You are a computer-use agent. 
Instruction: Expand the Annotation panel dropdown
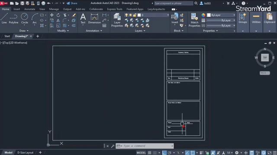coord(94,31)
